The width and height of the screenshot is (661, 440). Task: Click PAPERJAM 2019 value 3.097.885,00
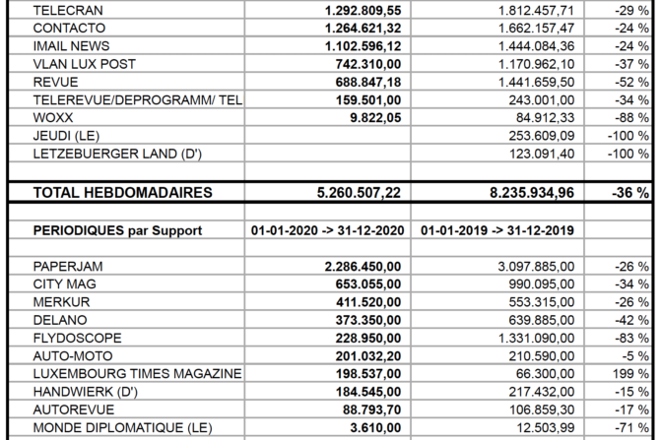(x=536, y=267)
